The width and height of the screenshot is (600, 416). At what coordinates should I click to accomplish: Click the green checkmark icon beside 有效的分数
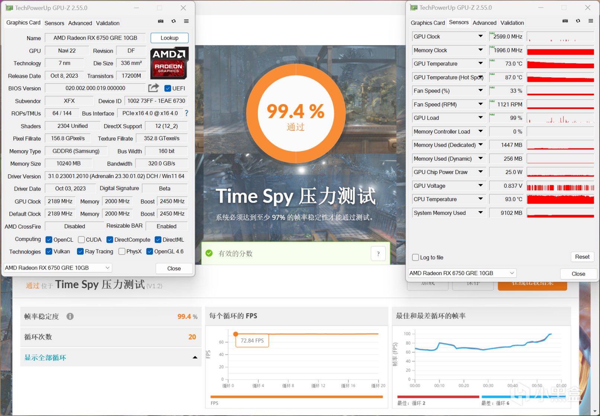coord(209,253)
